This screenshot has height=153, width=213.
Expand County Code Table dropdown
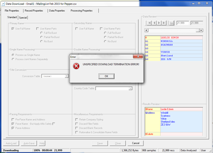pos(130,89)
